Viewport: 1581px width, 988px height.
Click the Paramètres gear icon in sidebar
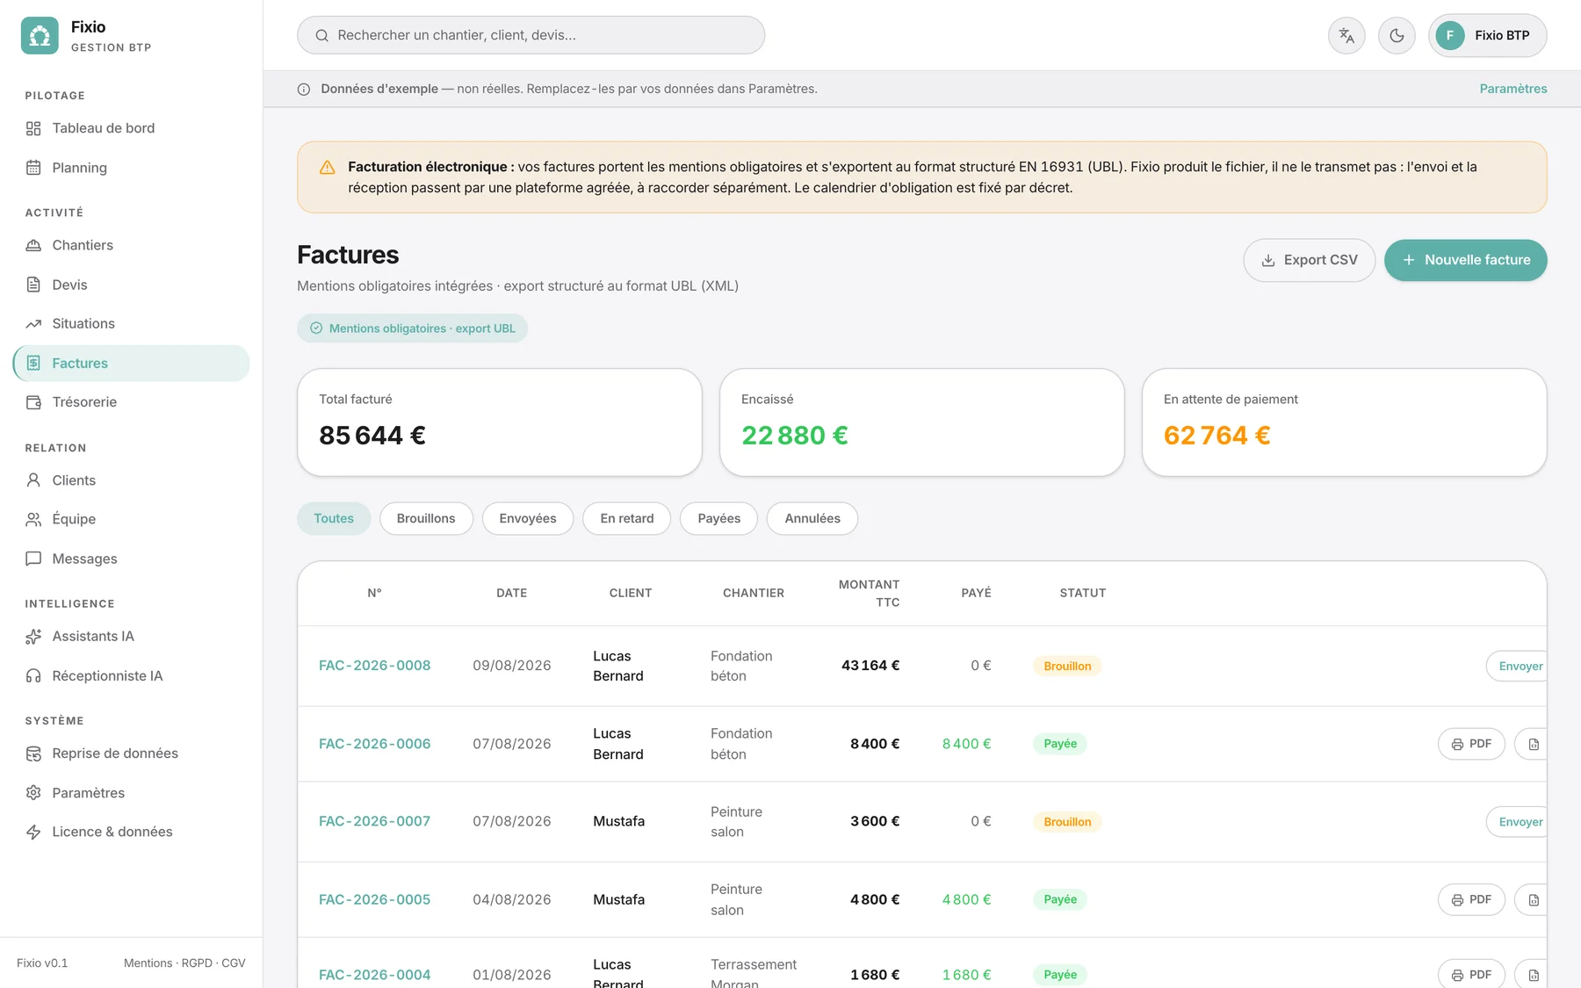tap(33, 793)
